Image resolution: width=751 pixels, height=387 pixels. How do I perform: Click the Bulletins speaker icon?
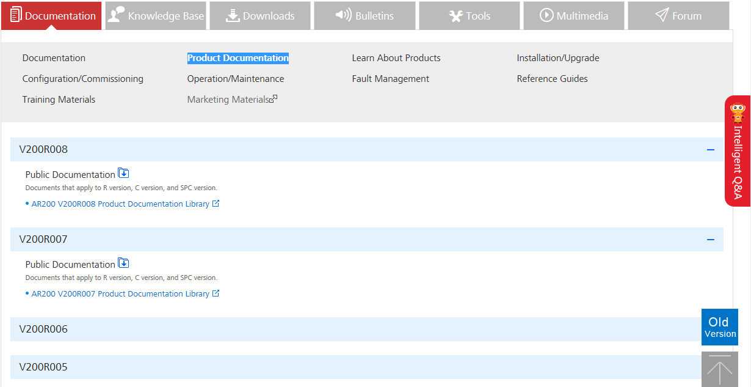click(344, 15)
